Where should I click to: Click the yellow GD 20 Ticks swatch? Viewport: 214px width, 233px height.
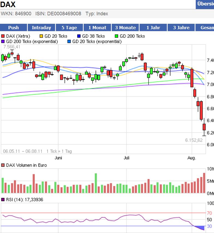[x=41, y=36]
